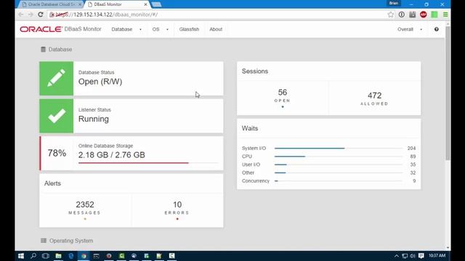
Task: Click the Oracle logo
Action: pyautogui.click(x=41, y=29)
